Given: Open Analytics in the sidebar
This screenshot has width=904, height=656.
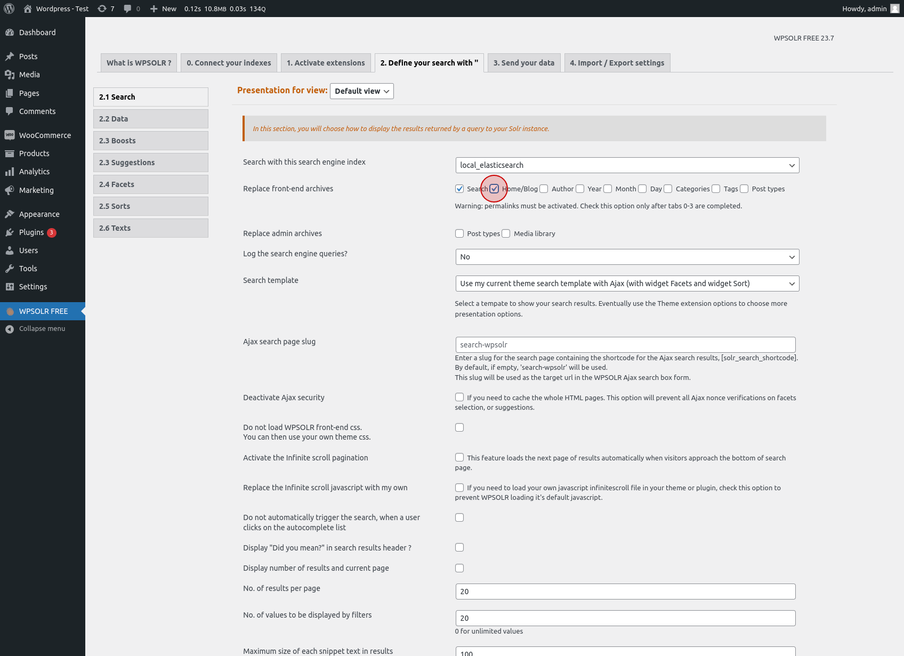Looking at the screenshot, I should coord(43,172).
